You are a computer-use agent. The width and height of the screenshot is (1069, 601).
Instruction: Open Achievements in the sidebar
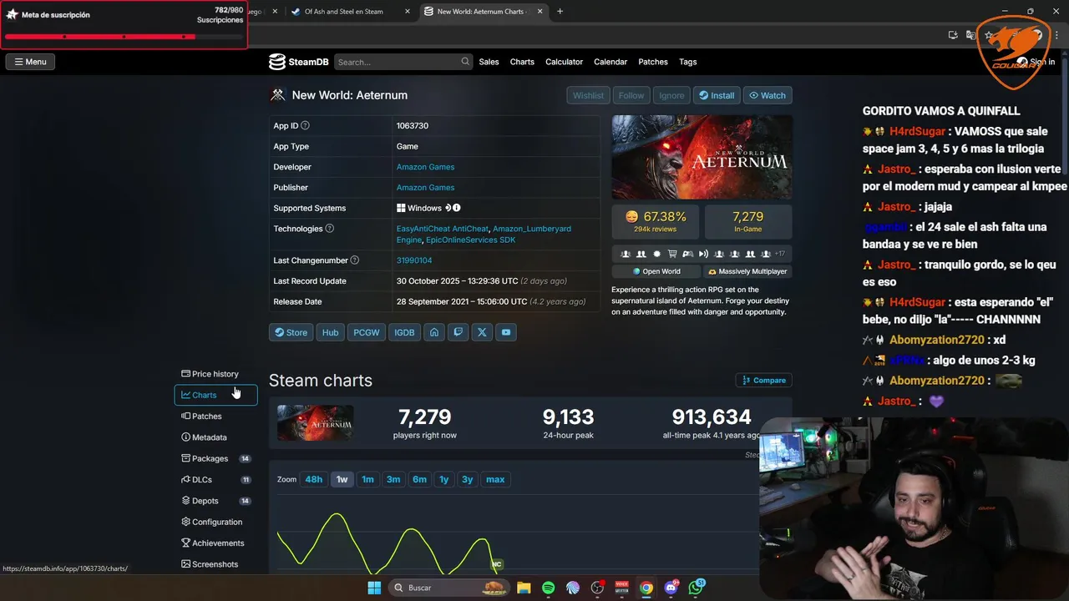coord(215,543)
